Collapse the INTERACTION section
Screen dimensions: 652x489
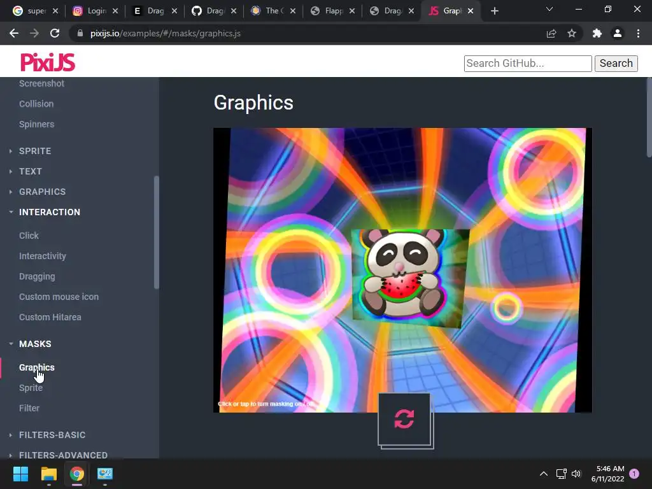(50, 212)
